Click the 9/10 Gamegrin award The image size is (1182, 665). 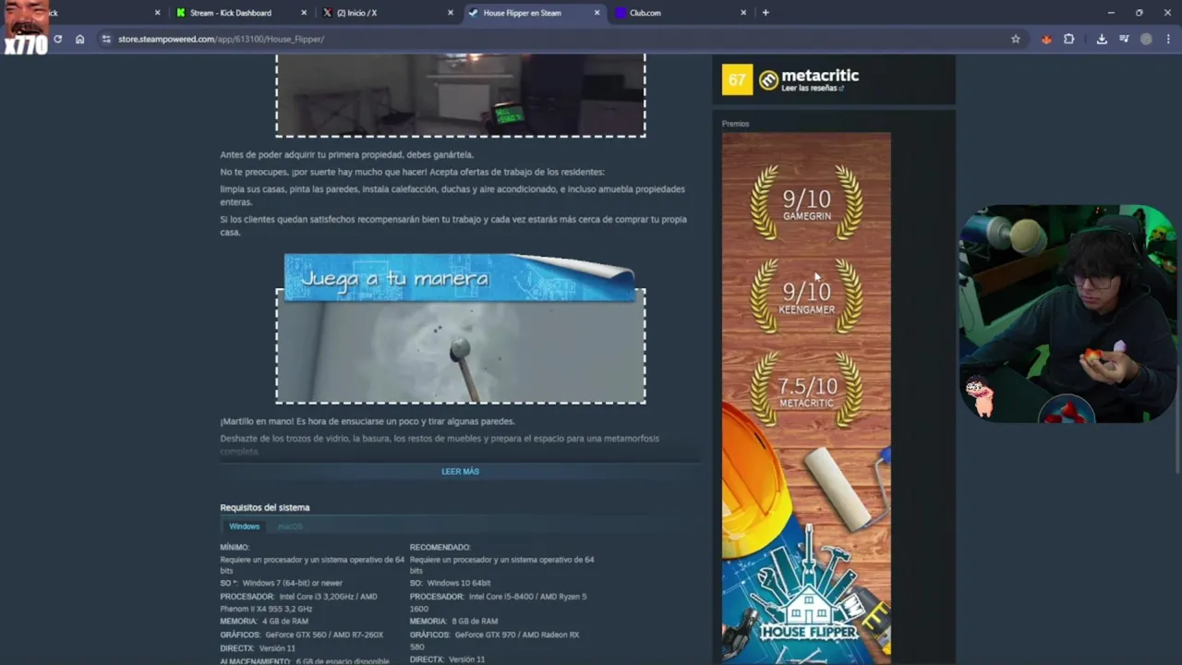tap(806, 202)
